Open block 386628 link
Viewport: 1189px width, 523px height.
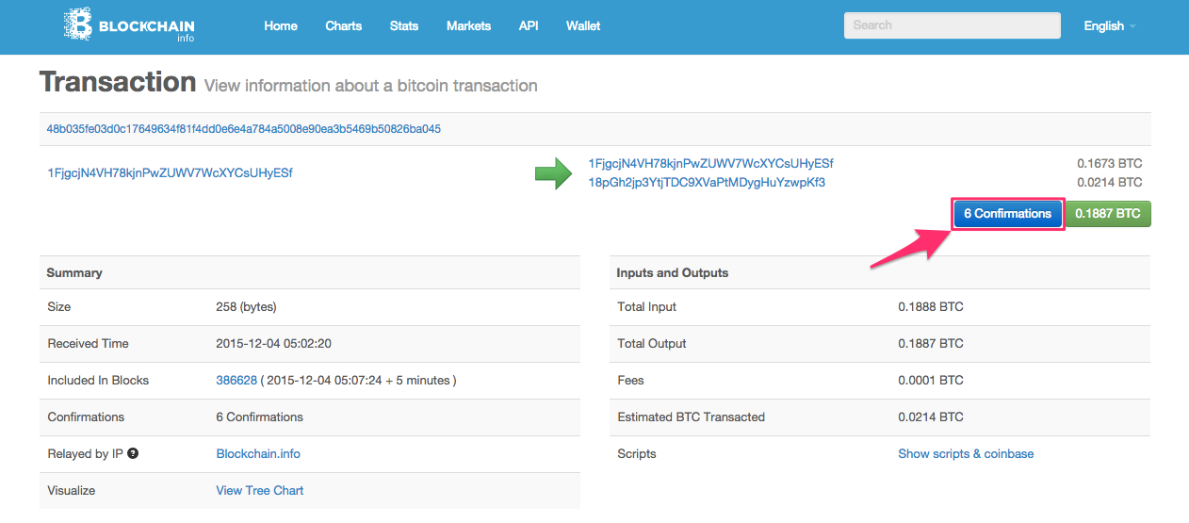coord(236,381)
